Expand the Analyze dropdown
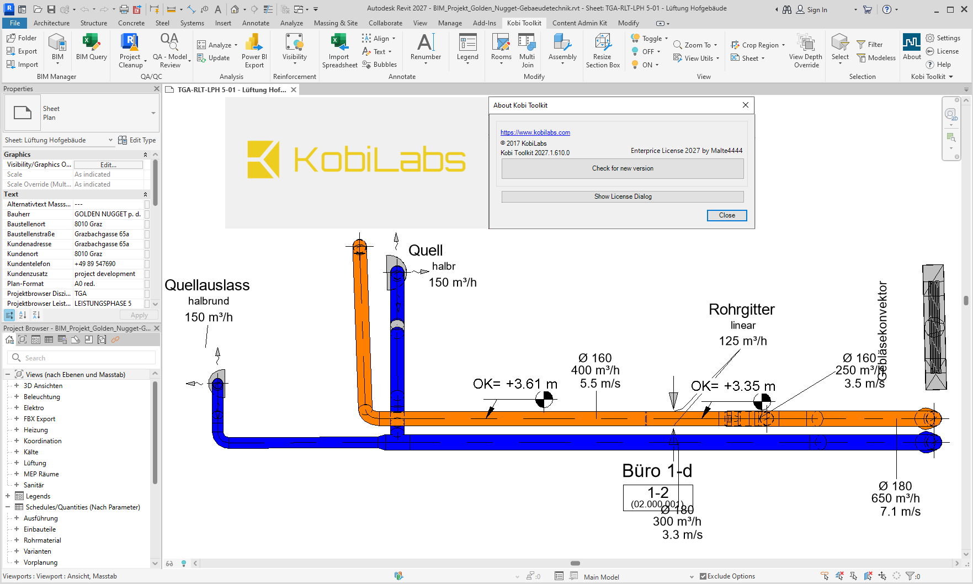 [x=217, y=45]
